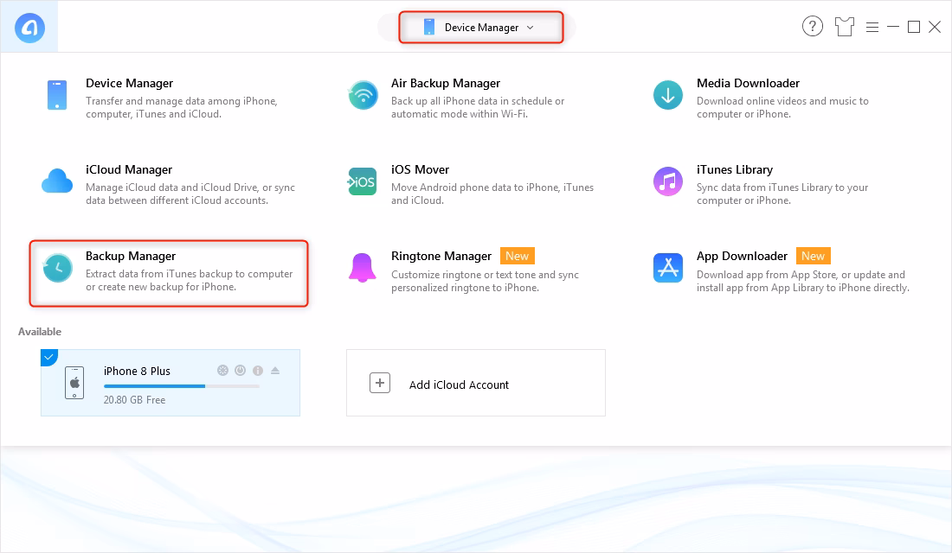Click the iPhone info icon
The image size is (952, 553).
point(258,371)
